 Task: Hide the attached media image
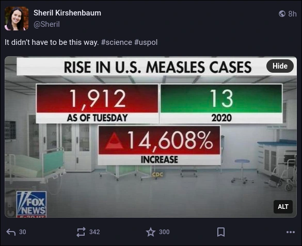click(280, 66)
